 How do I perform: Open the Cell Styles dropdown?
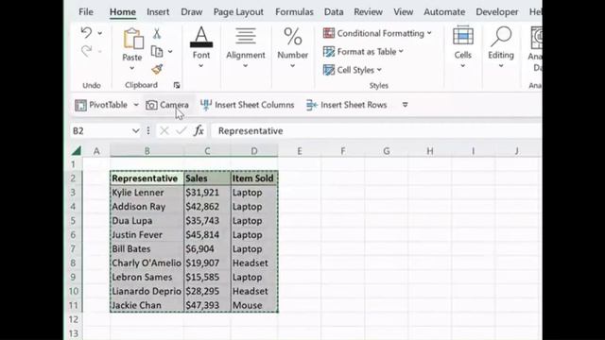pos(353,70)
